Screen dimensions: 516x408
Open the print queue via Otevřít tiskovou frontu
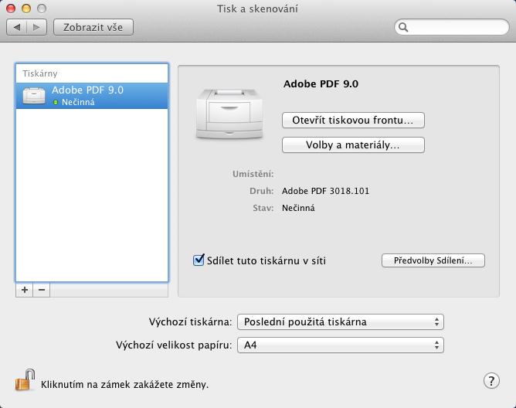point(353,121)
